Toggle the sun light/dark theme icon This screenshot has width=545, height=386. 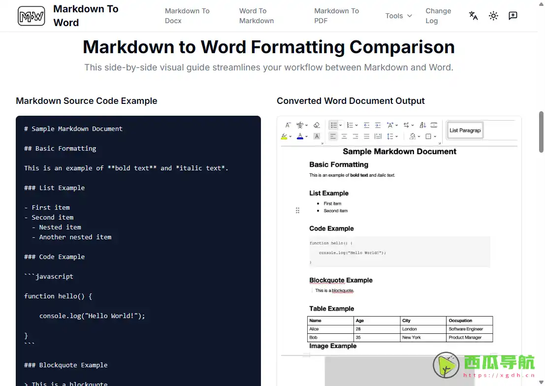coord(493,16)
